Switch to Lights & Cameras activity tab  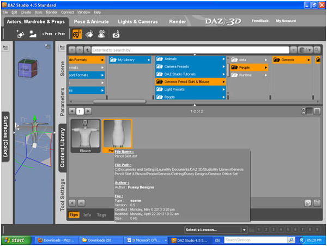[x=138, y=22]
